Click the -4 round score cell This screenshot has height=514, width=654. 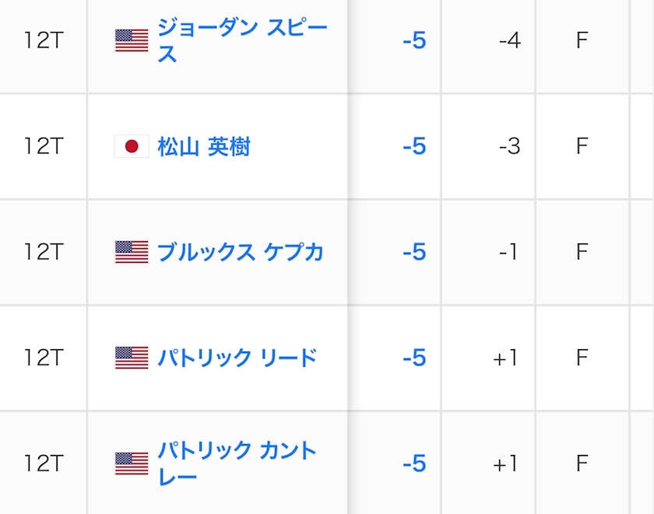click(x=509, y=40)
